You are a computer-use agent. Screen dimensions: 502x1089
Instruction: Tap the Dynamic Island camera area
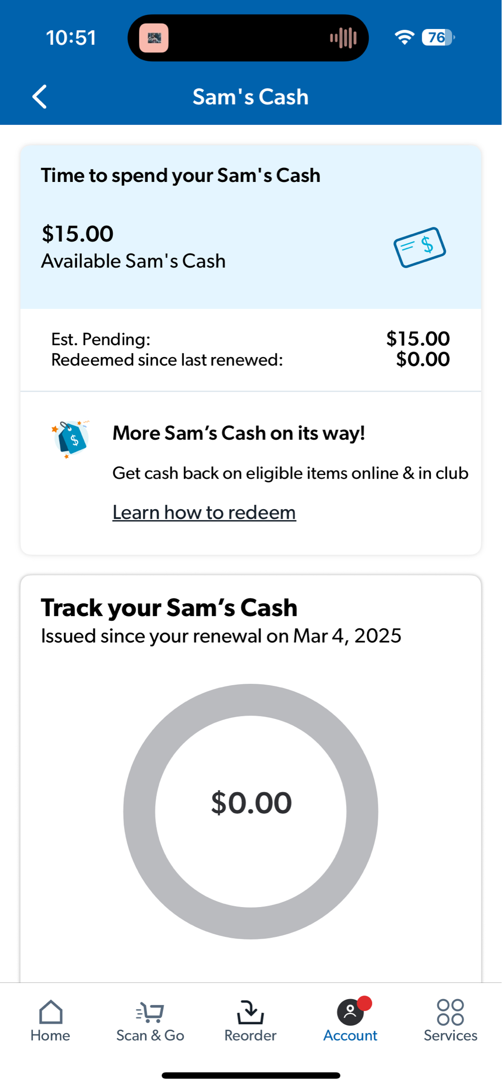154,38
